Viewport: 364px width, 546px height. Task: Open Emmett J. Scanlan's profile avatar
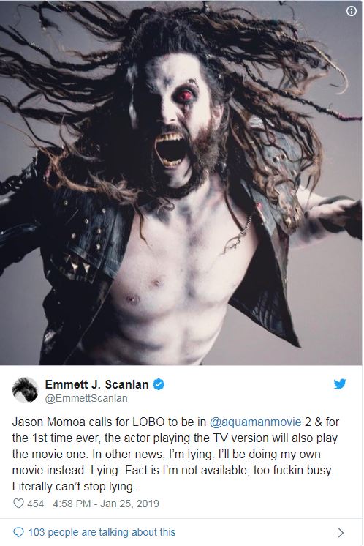[25, 390]
